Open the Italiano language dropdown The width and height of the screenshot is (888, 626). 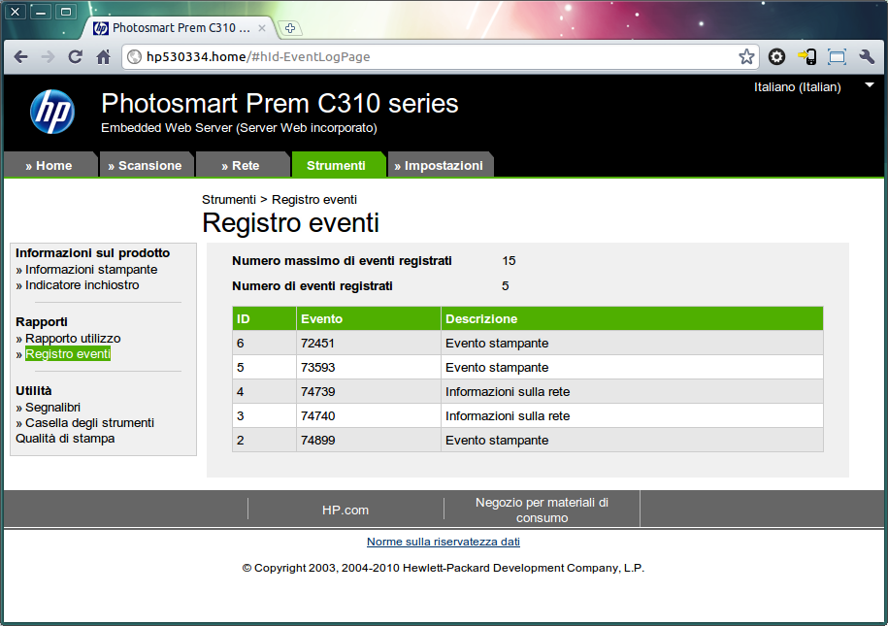814,86
